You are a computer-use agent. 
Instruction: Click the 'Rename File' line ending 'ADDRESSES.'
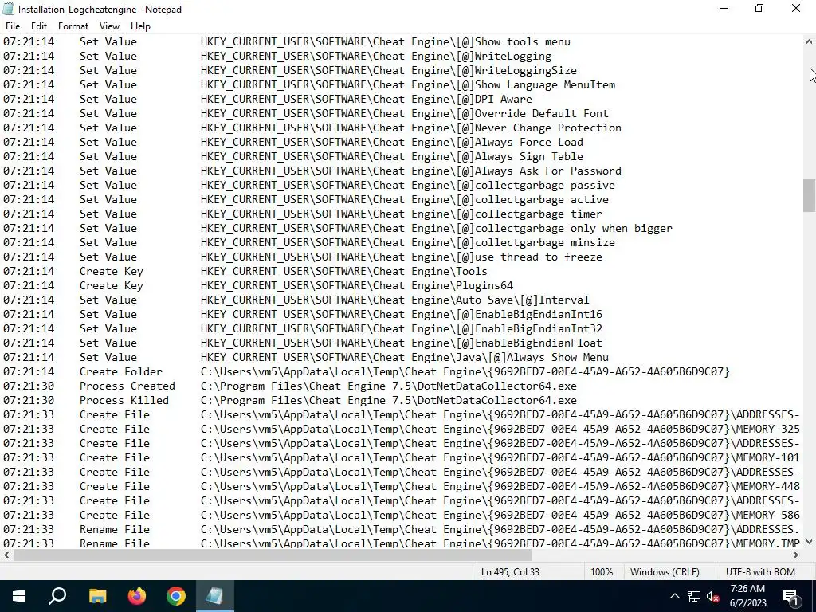402,530
